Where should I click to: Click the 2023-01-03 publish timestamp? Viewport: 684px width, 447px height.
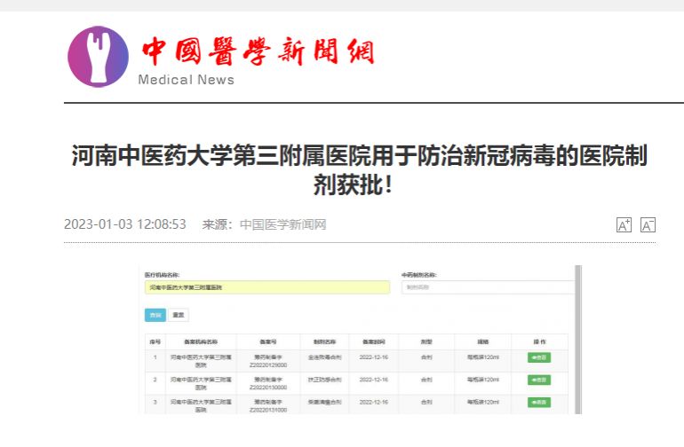(124, 224)
